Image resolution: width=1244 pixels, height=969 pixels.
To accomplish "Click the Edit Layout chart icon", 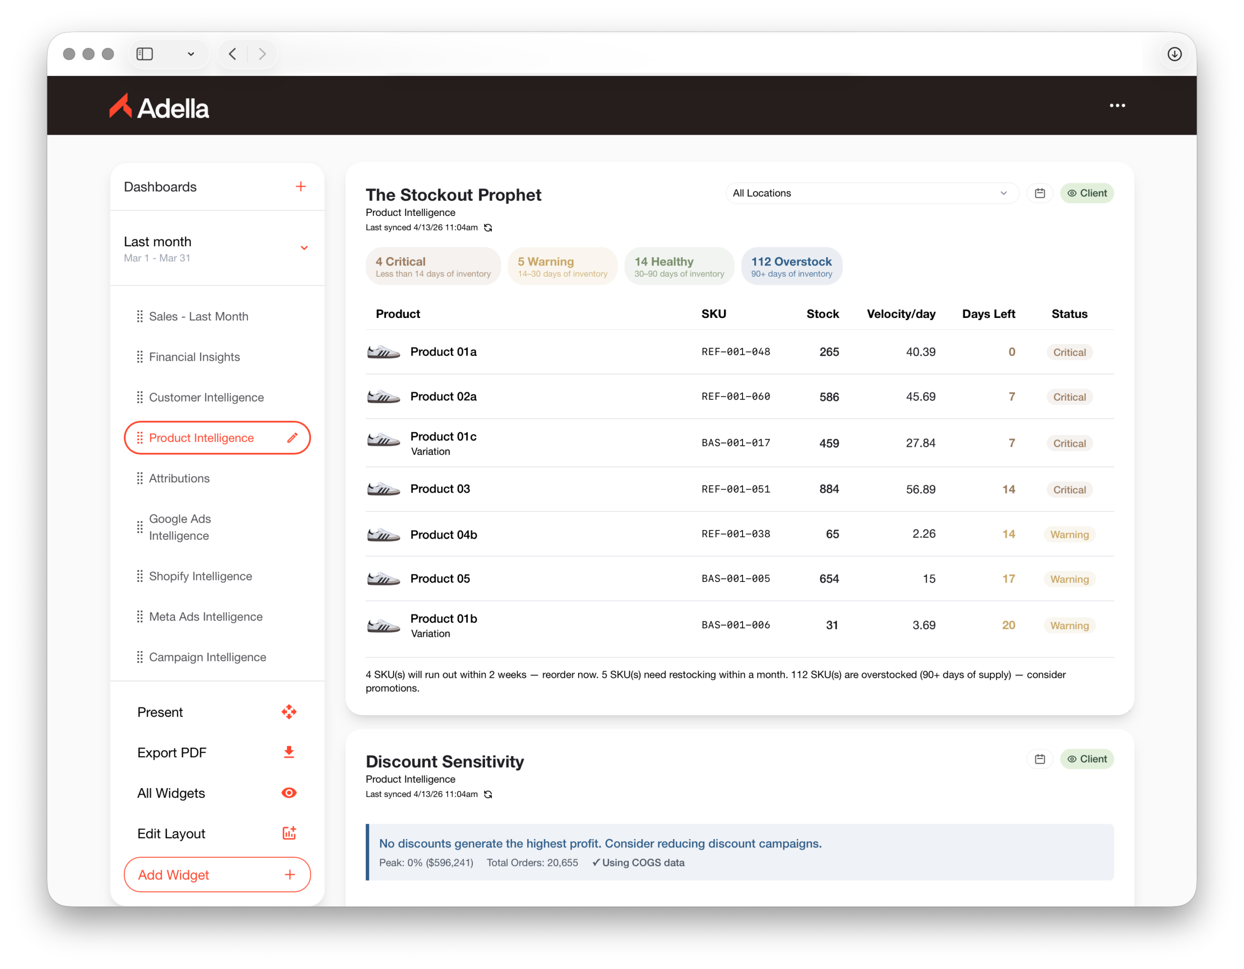I will point(289,833).
